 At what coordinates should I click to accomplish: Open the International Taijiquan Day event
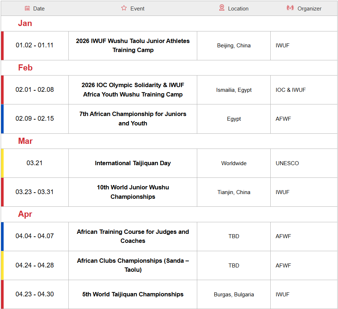click(x=133, y=163)
